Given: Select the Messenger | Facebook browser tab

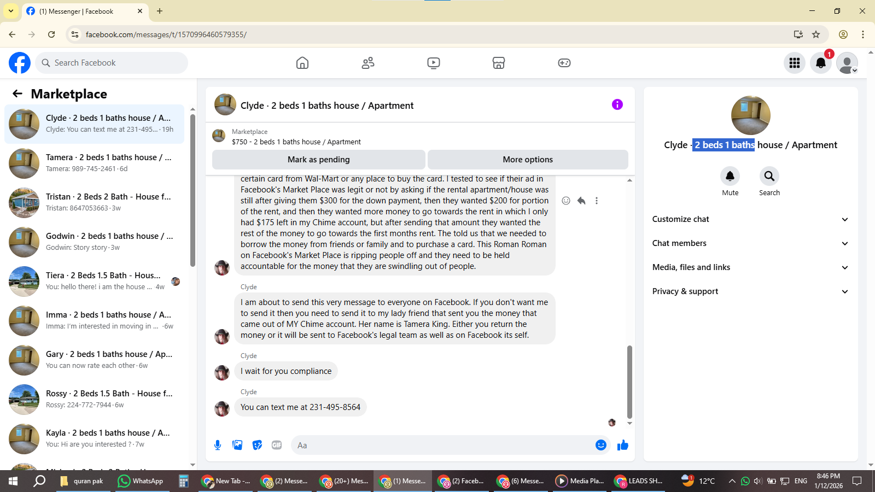Looking at the screenshot, I should click(x=85, y=11).
